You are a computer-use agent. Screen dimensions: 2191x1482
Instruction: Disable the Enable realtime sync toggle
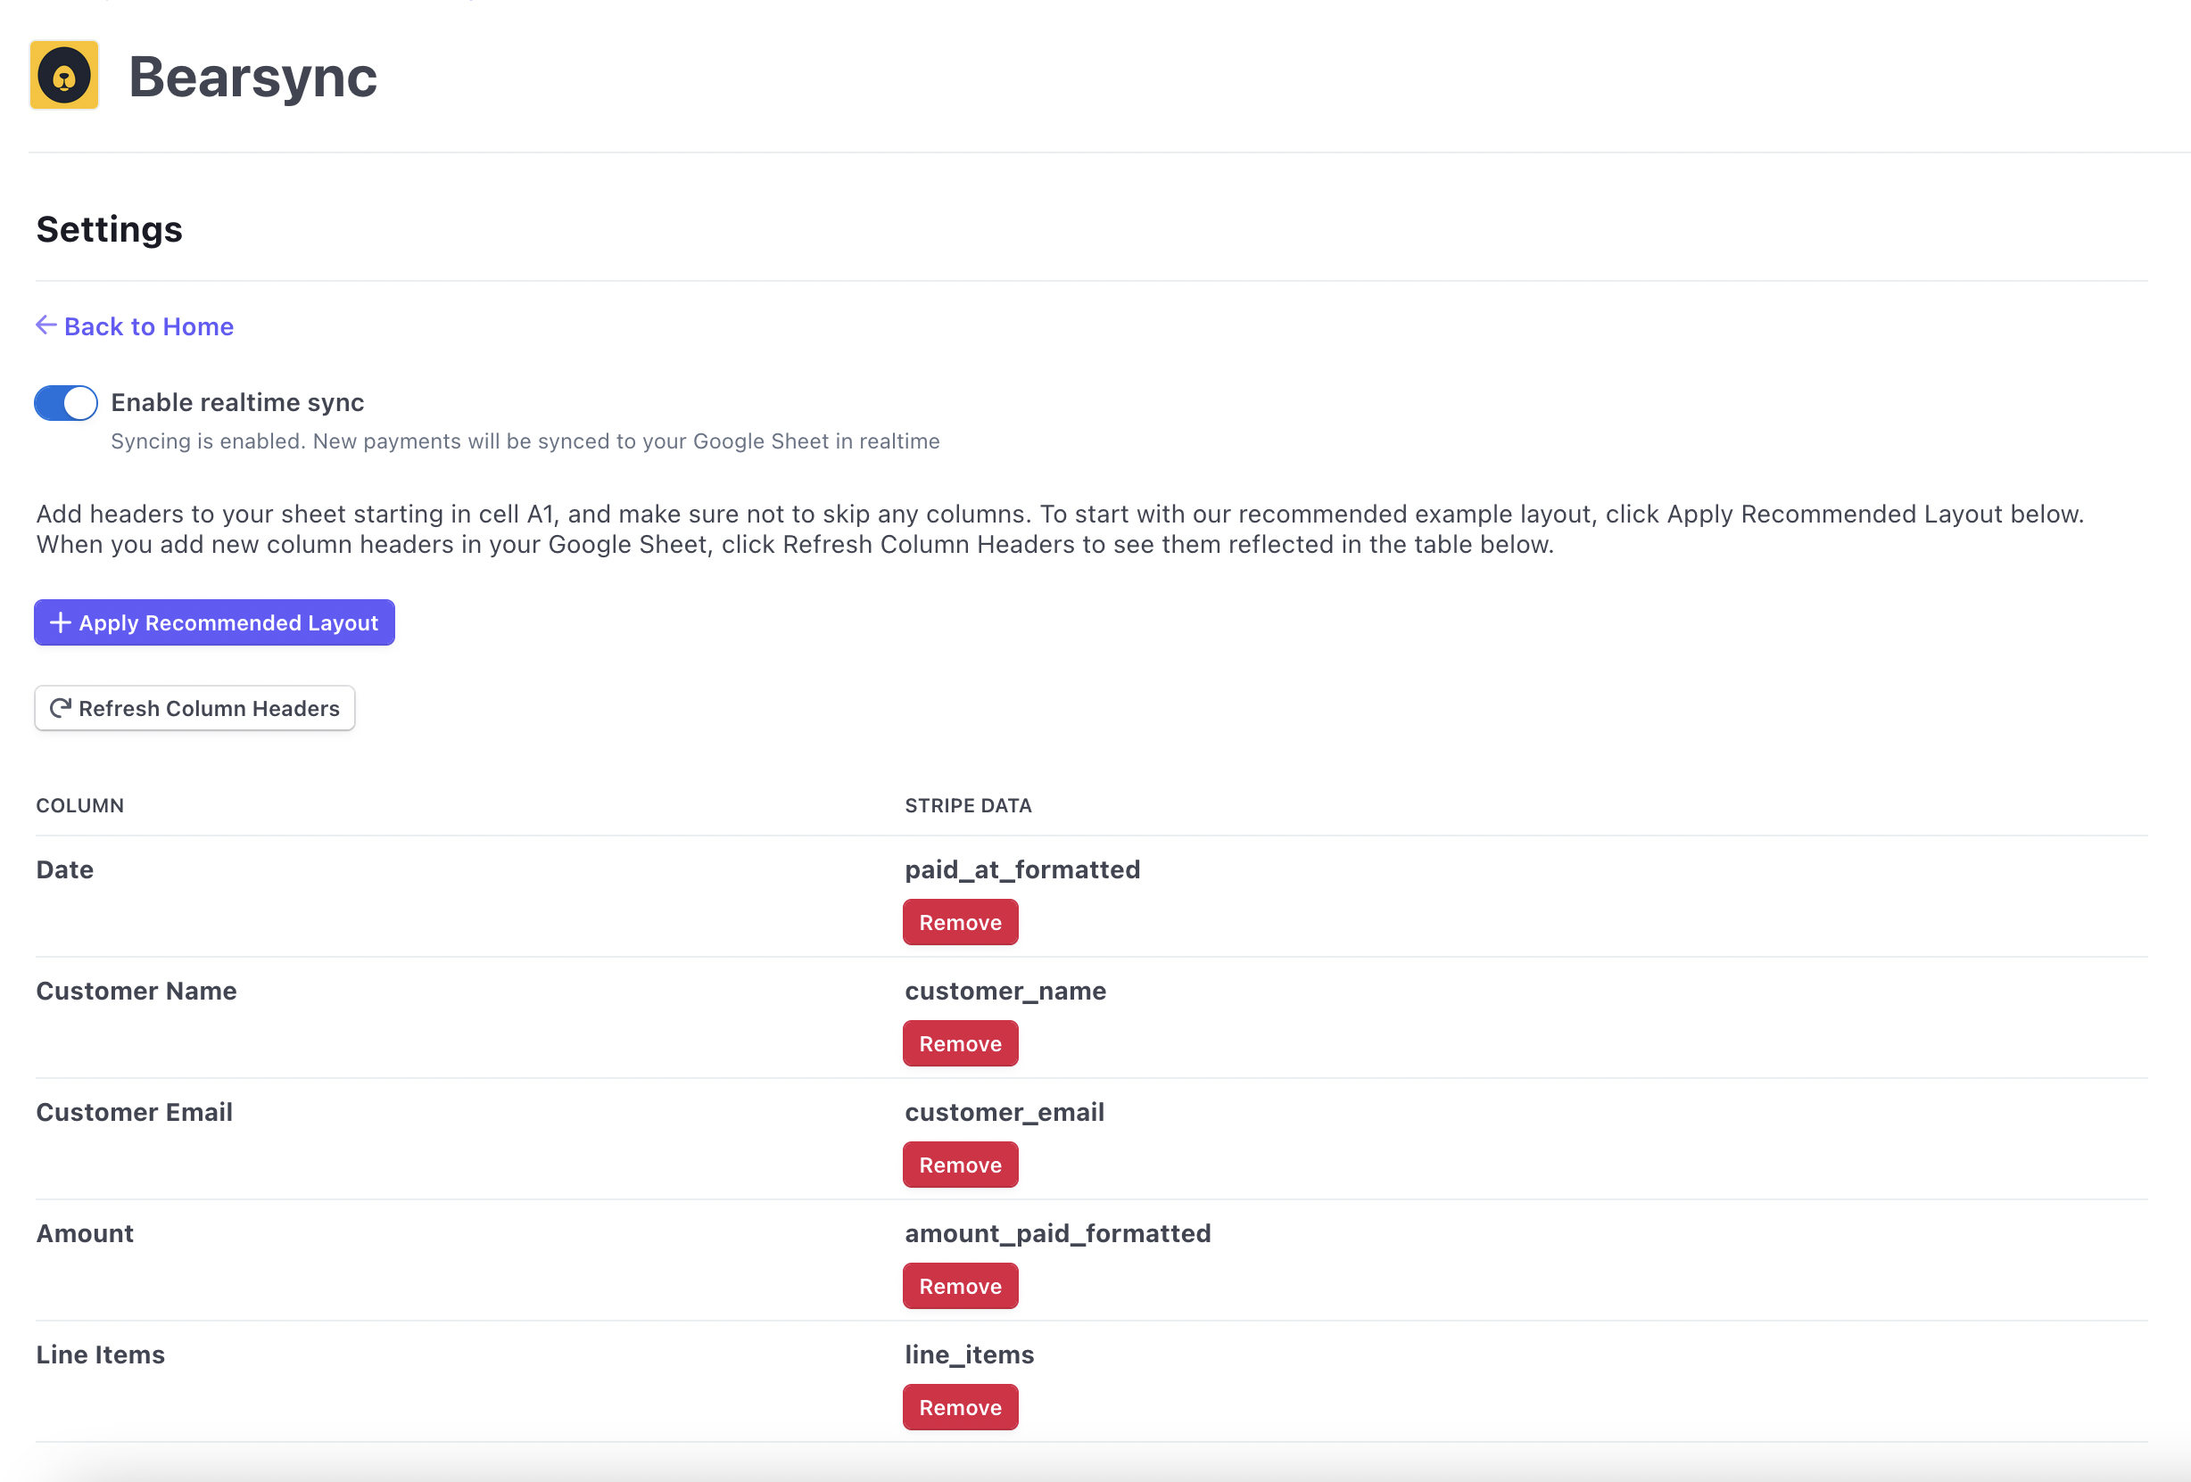tap(65, 402)
